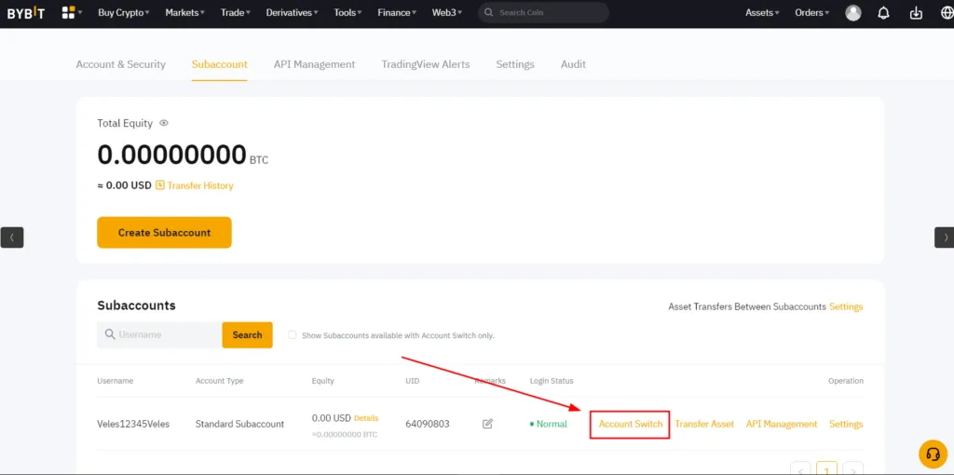
Task: Toggle Total Equity visibility eye icon
Action: click(x=164, y=123)
